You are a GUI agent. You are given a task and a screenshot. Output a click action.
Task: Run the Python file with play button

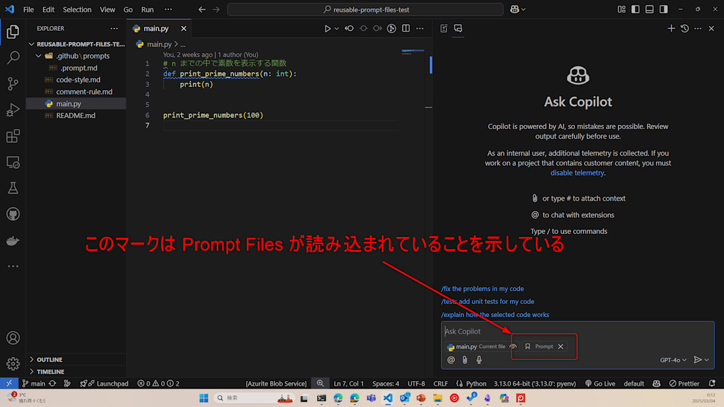click(328, 28)
